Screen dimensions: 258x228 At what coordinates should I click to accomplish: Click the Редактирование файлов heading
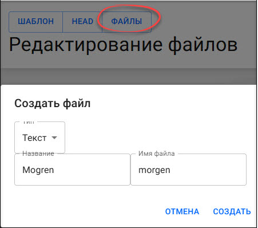(123, 45)
